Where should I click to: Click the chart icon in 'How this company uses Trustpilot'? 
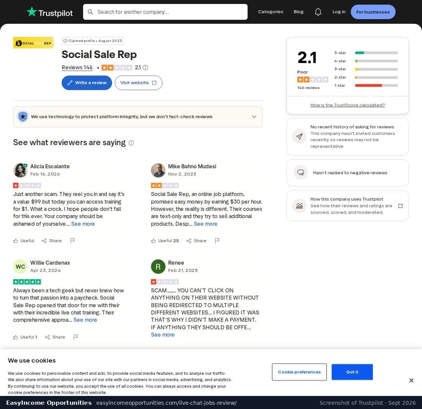point(299,206)
